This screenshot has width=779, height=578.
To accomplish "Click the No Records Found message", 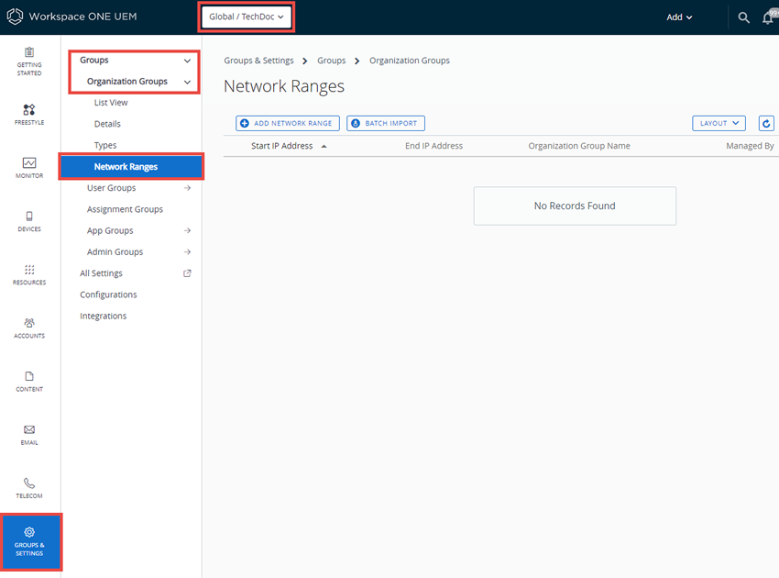I will [575, 206].
